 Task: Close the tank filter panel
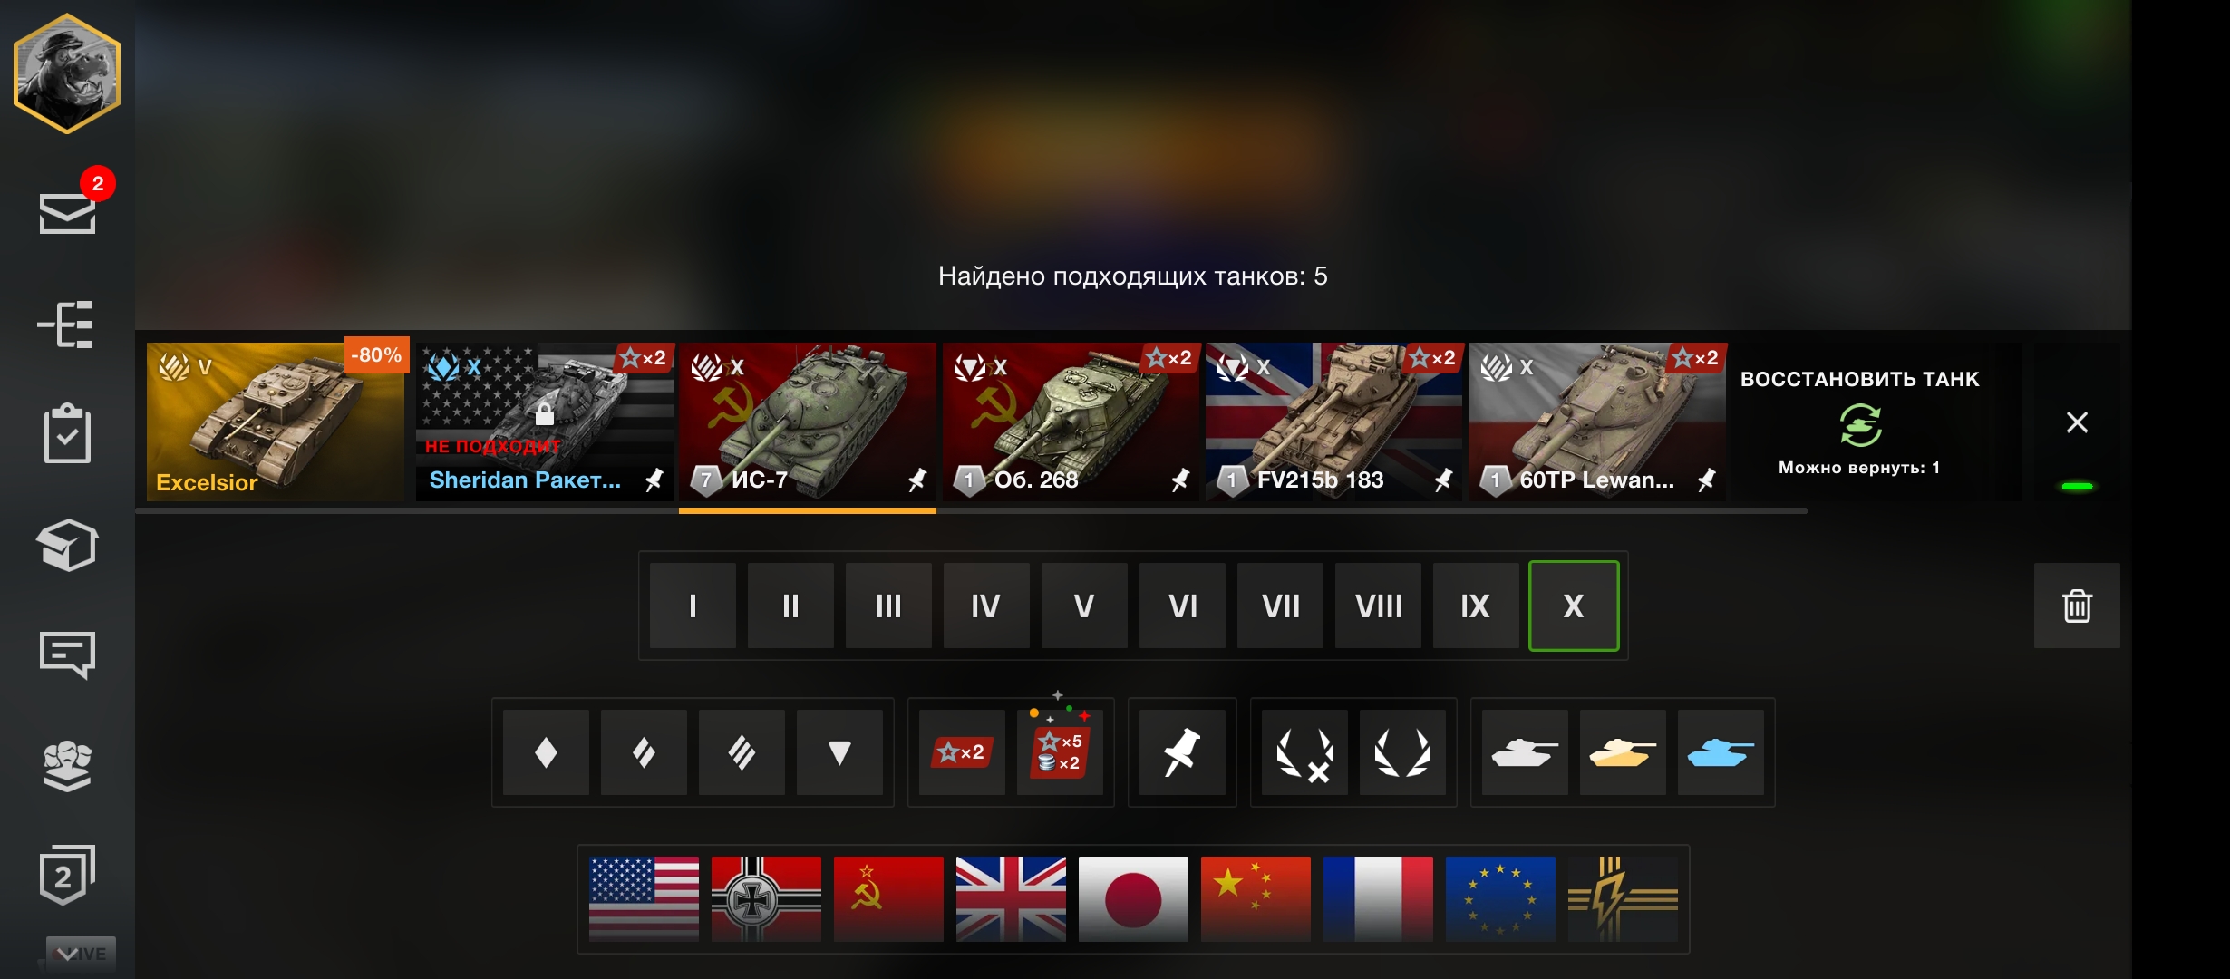point(2077,422)
